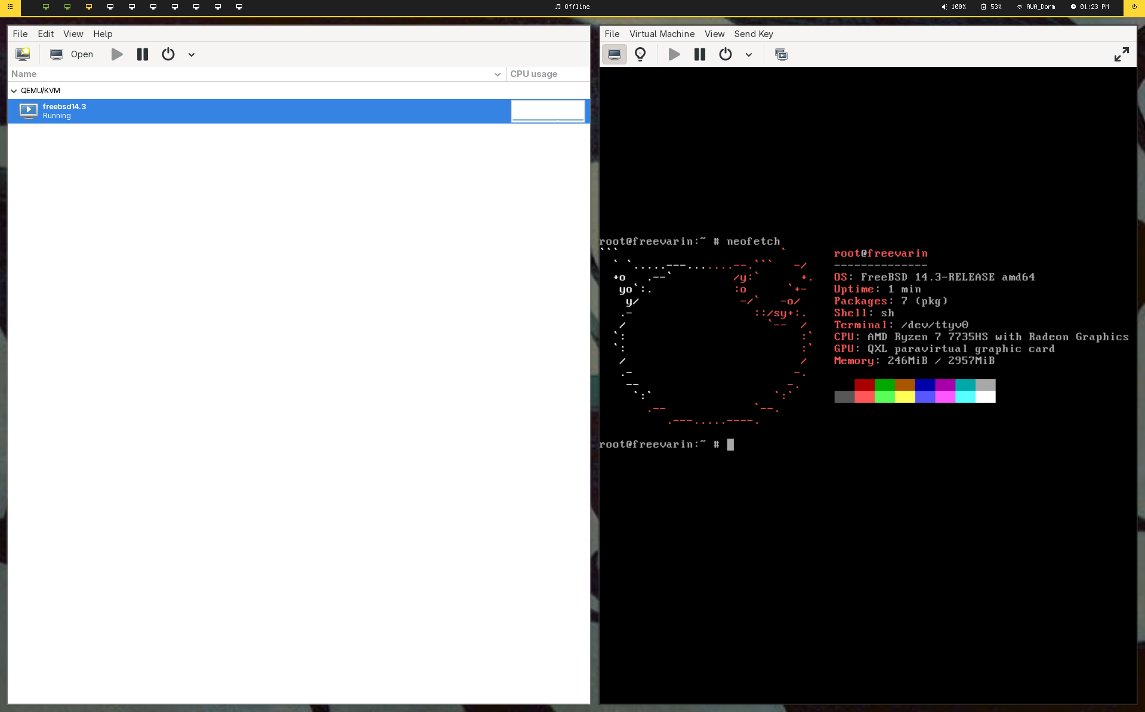The image size is (1145, 712).
Task: Click the volume 100% indicator
Action: [954, 7]
